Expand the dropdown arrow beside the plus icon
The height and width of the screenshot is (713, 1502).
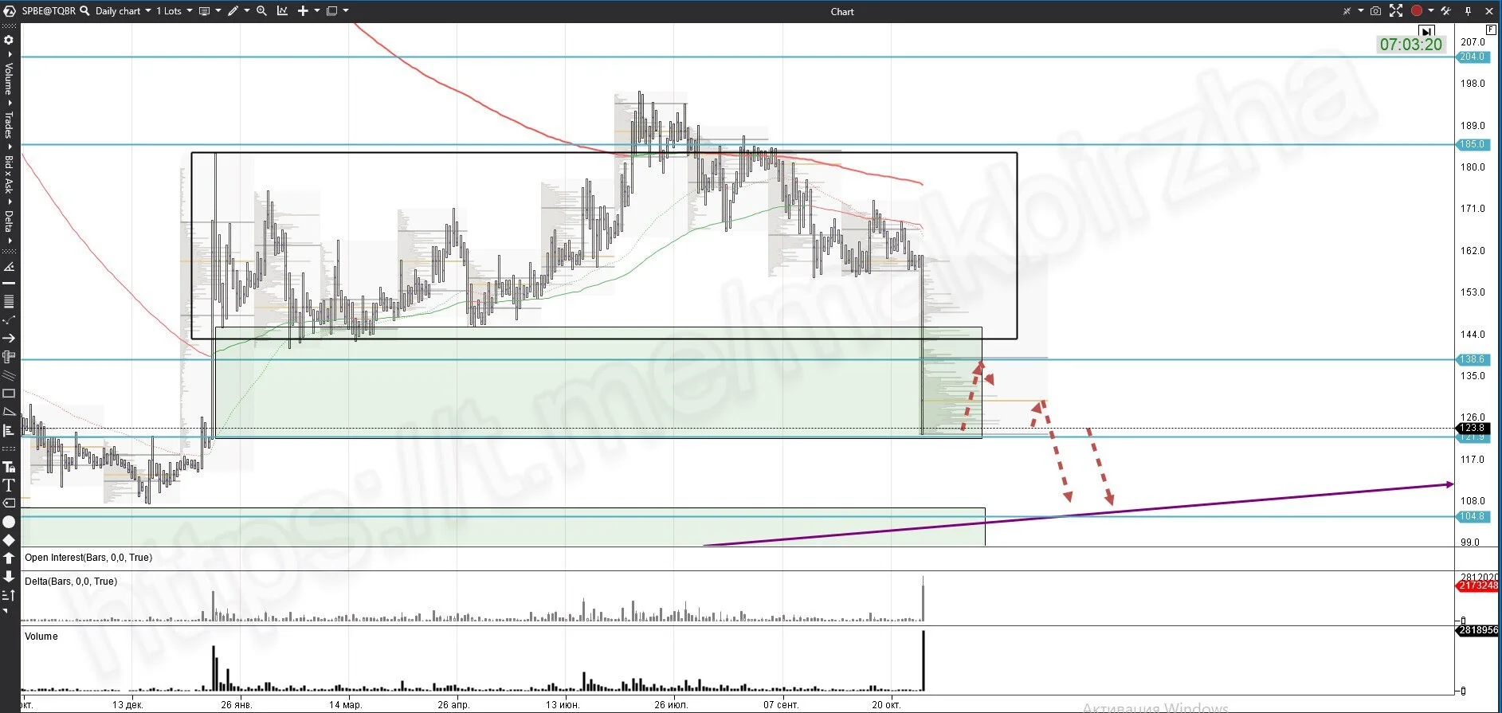click(x=317, y=11)
